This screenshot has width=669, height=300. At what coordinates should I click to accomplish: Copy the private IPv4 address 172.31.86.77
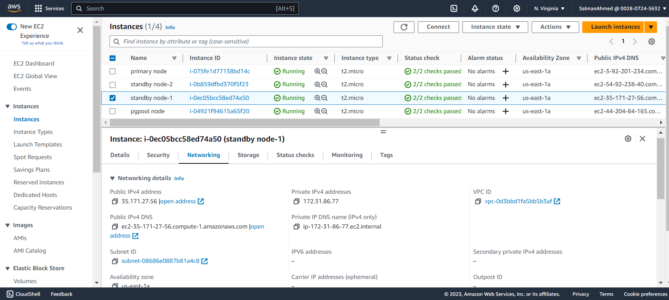pyautogui.click(x=296, y=202)
